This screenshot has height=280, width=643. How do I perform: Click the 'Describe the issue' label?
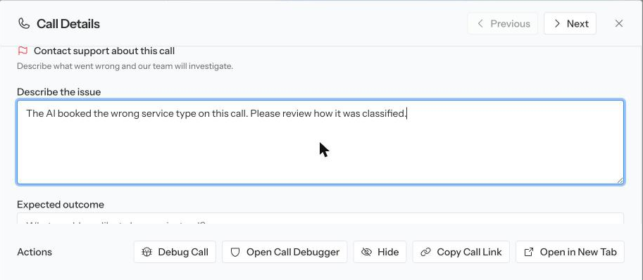(58, 92)
